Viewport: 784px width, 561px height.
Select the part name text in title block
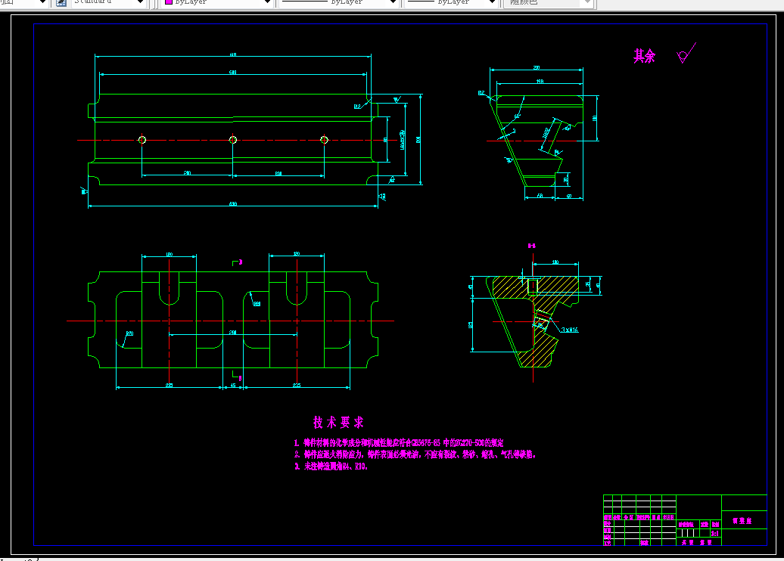742,521
